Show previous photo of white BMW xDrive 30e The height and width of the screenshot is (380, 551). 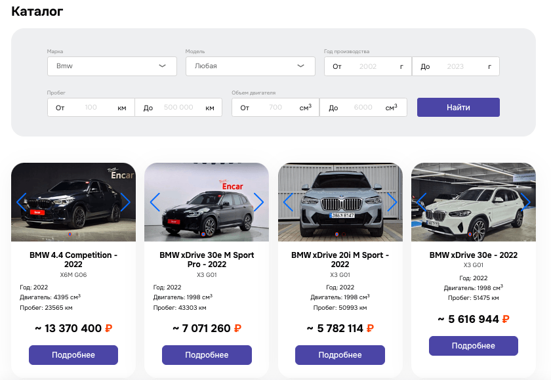click(422, 202)
